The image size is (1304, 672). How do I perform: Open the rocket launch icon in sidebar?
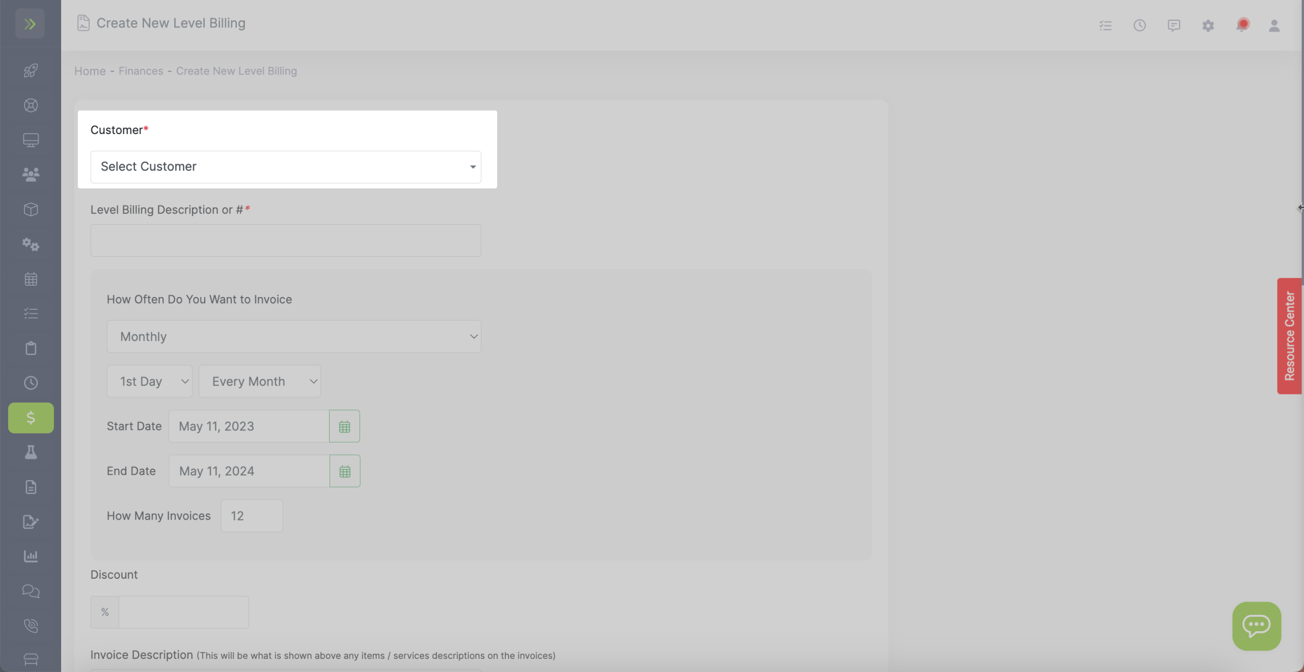pyautogui.click(x=31, y=70)
